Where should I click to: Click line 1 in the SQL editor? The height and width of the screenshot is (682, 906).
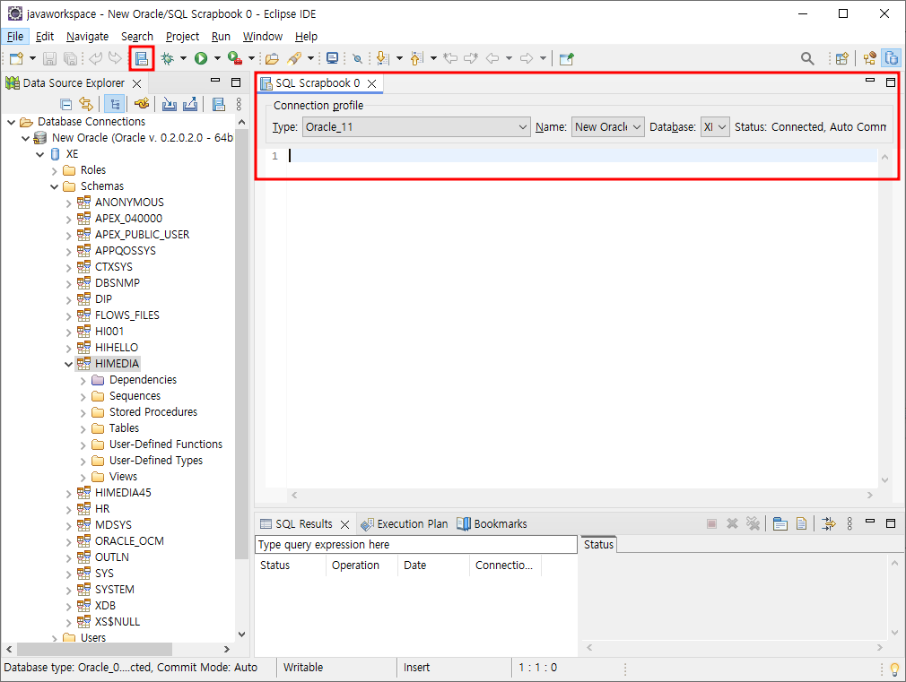(582, 156)
